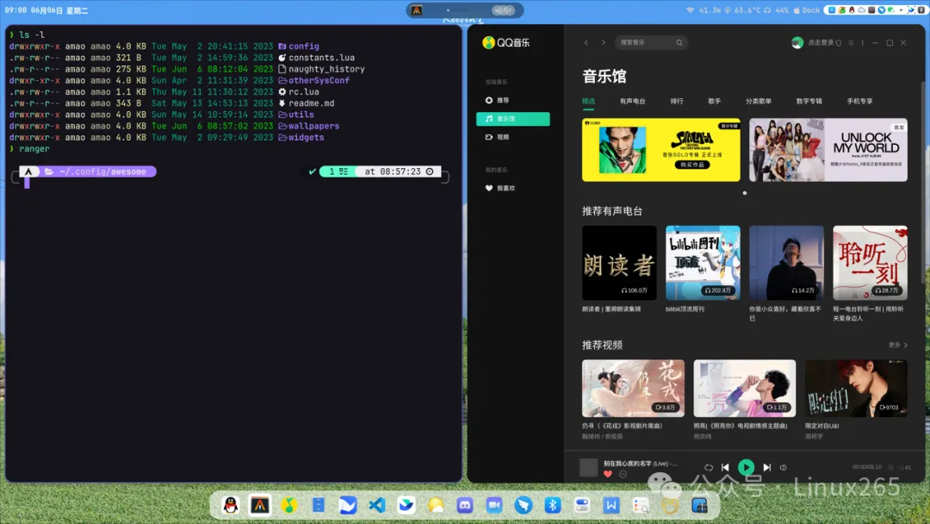Click ~/.config/awesome path in terminal prompt
Viewport: 930px width, 524px height.
pos(102,172)
